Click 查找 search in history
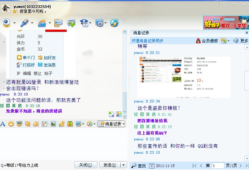The height and width of the screenshot is (170, 249). [139, 166]
